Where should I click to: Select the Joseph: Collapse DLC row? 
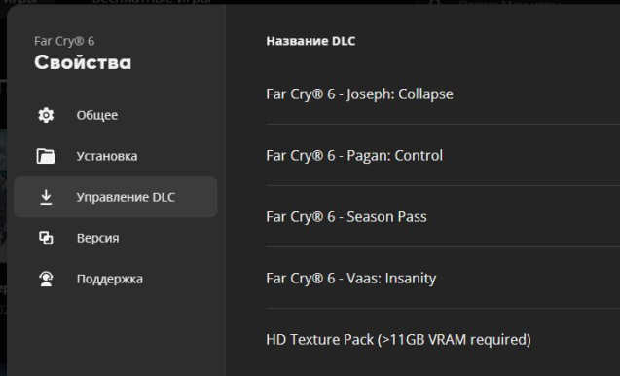tap(443, 94)
